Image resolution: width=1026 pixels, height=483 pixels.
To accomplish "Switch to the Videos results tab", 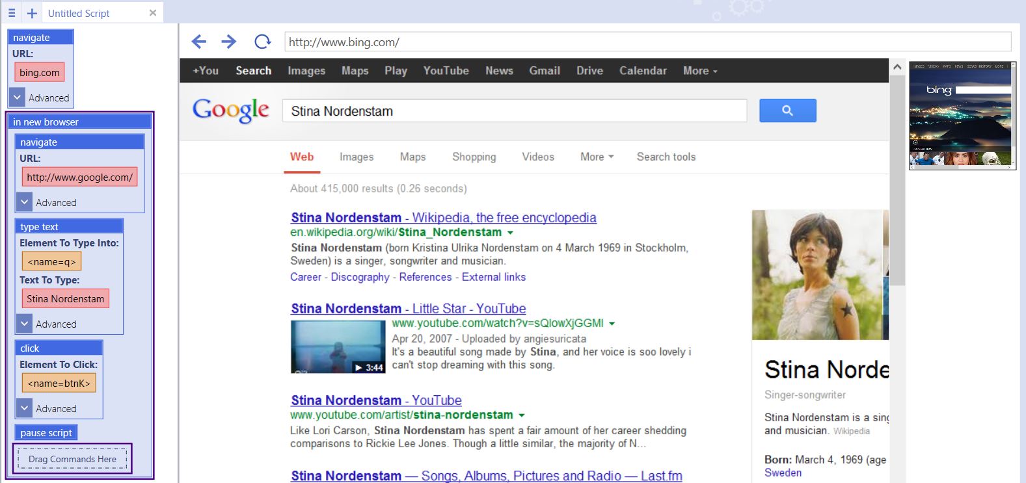I will 538,157.
